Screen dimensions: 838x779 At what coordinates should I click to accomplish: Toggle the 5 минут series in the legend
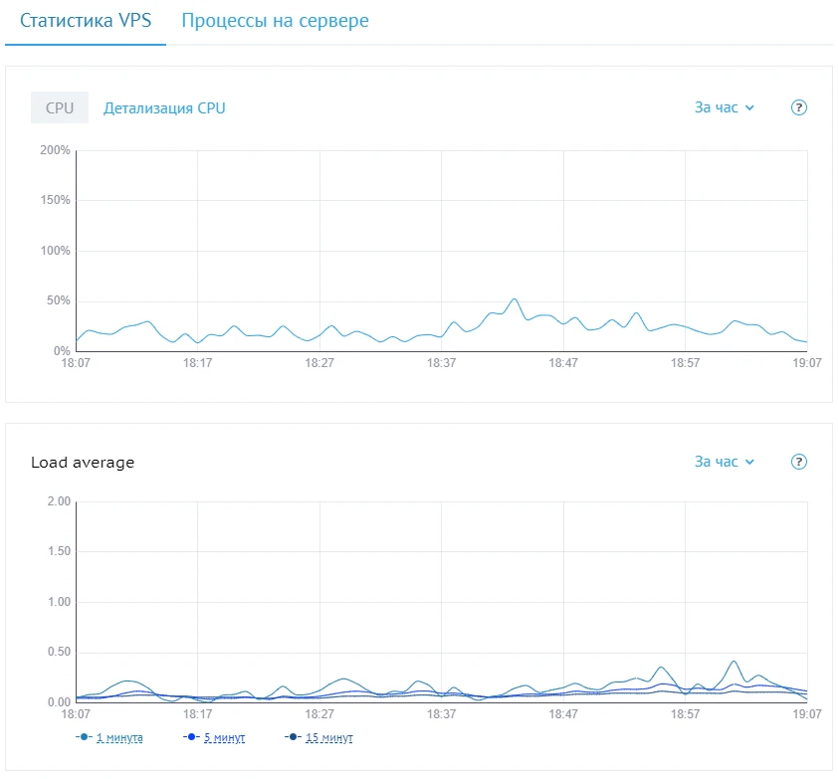[x=225, y=737]
